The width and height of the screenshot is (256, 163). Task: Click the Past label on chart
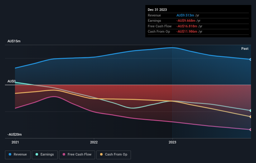tap(245, 49)
